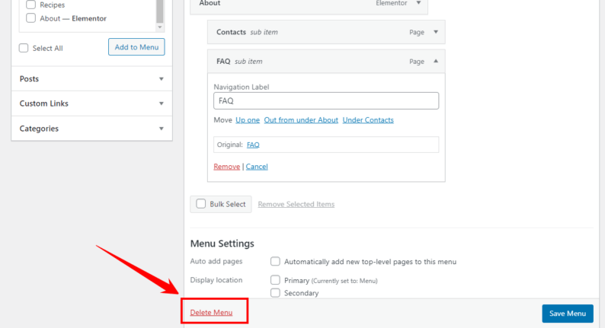Screen dimensions: 605x328
Task: Click the FAQ sub item title bar
Action: tap(326, 62)
